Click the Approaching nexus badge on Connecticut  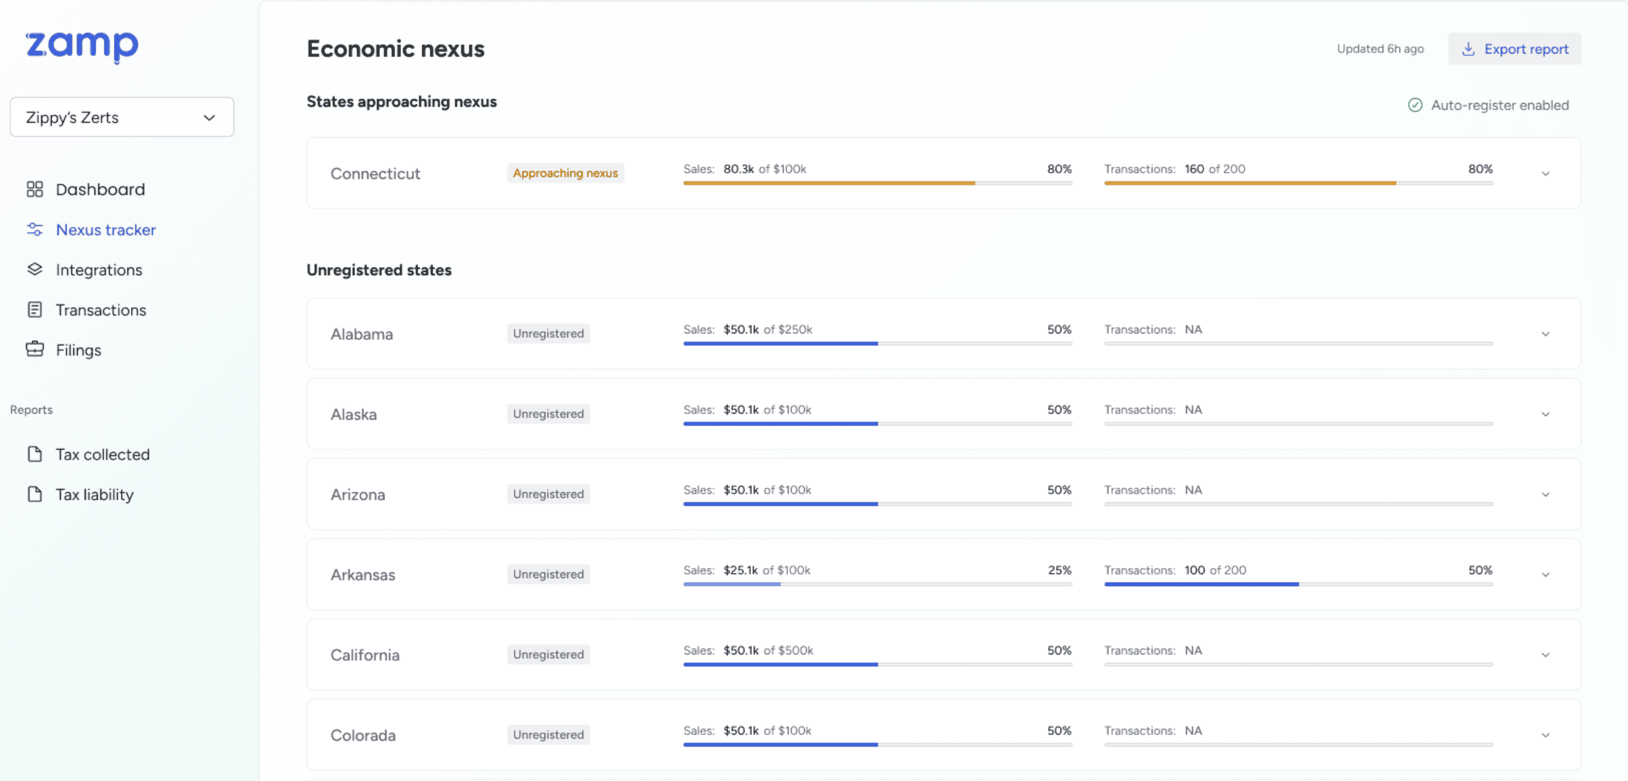pyautogui.click(x=565, y=173)
